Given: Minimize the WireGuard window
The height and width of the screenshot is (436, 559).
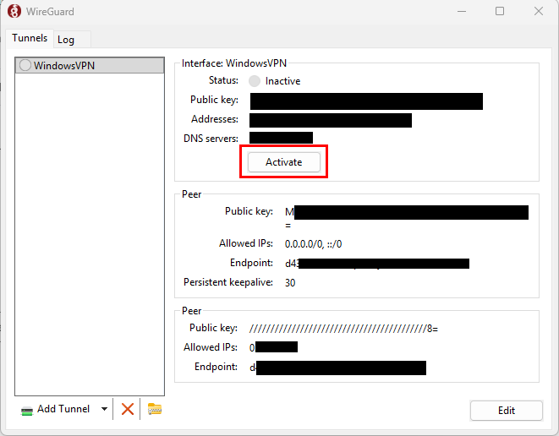Looking at the screenshot, I should (461, 12).
